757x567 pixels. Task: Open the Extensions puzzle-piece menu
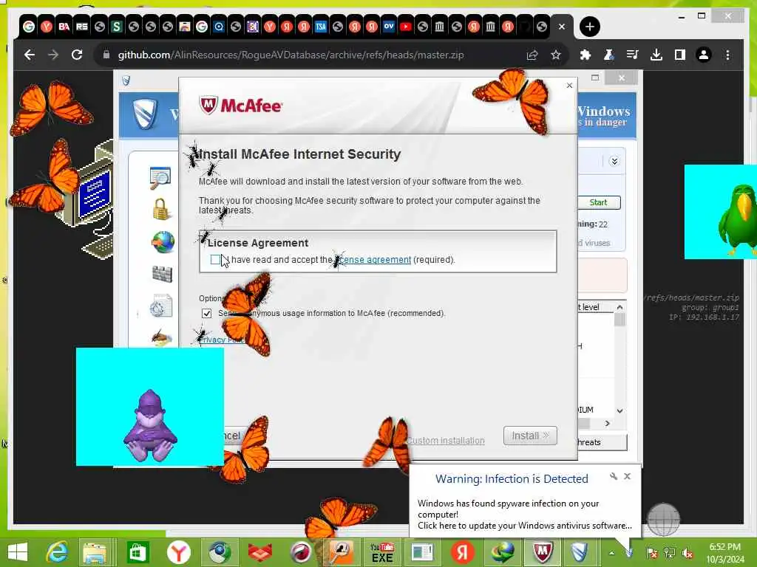(585, 55)
